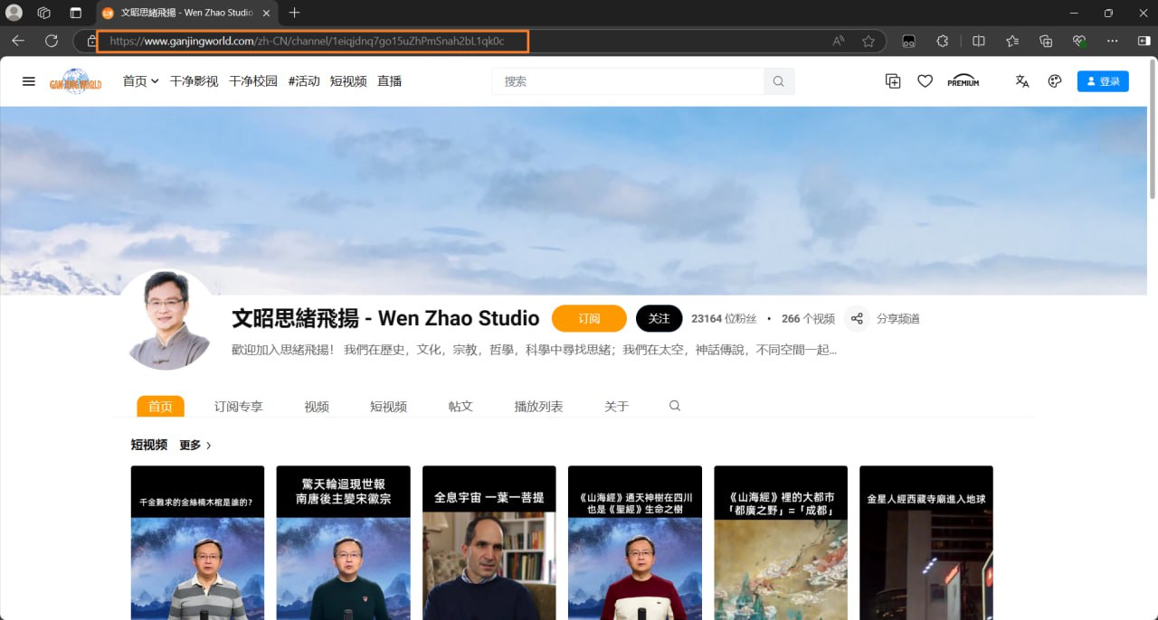Switch to the 播放列表 tab
The height and width of the screenshot is (620, 1158).
[539, 407]
